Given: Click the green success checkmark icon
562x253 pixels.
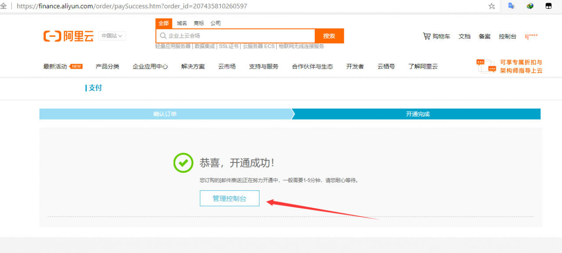Looking at the screenshot, I should pyautogui.click(x=183, y=163).
